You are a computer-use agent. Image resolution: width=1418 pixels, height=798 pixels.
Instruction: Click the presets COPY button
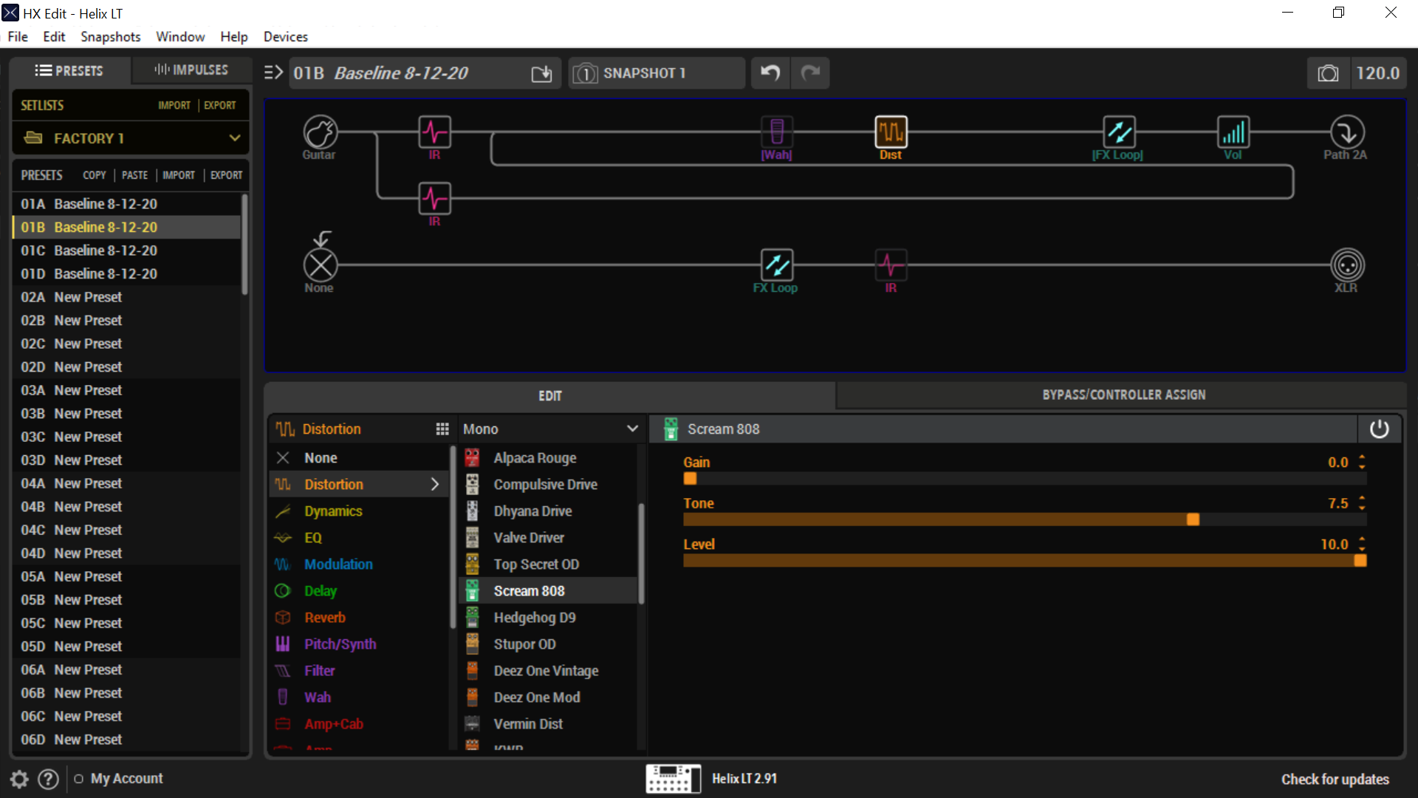[95, 175]
